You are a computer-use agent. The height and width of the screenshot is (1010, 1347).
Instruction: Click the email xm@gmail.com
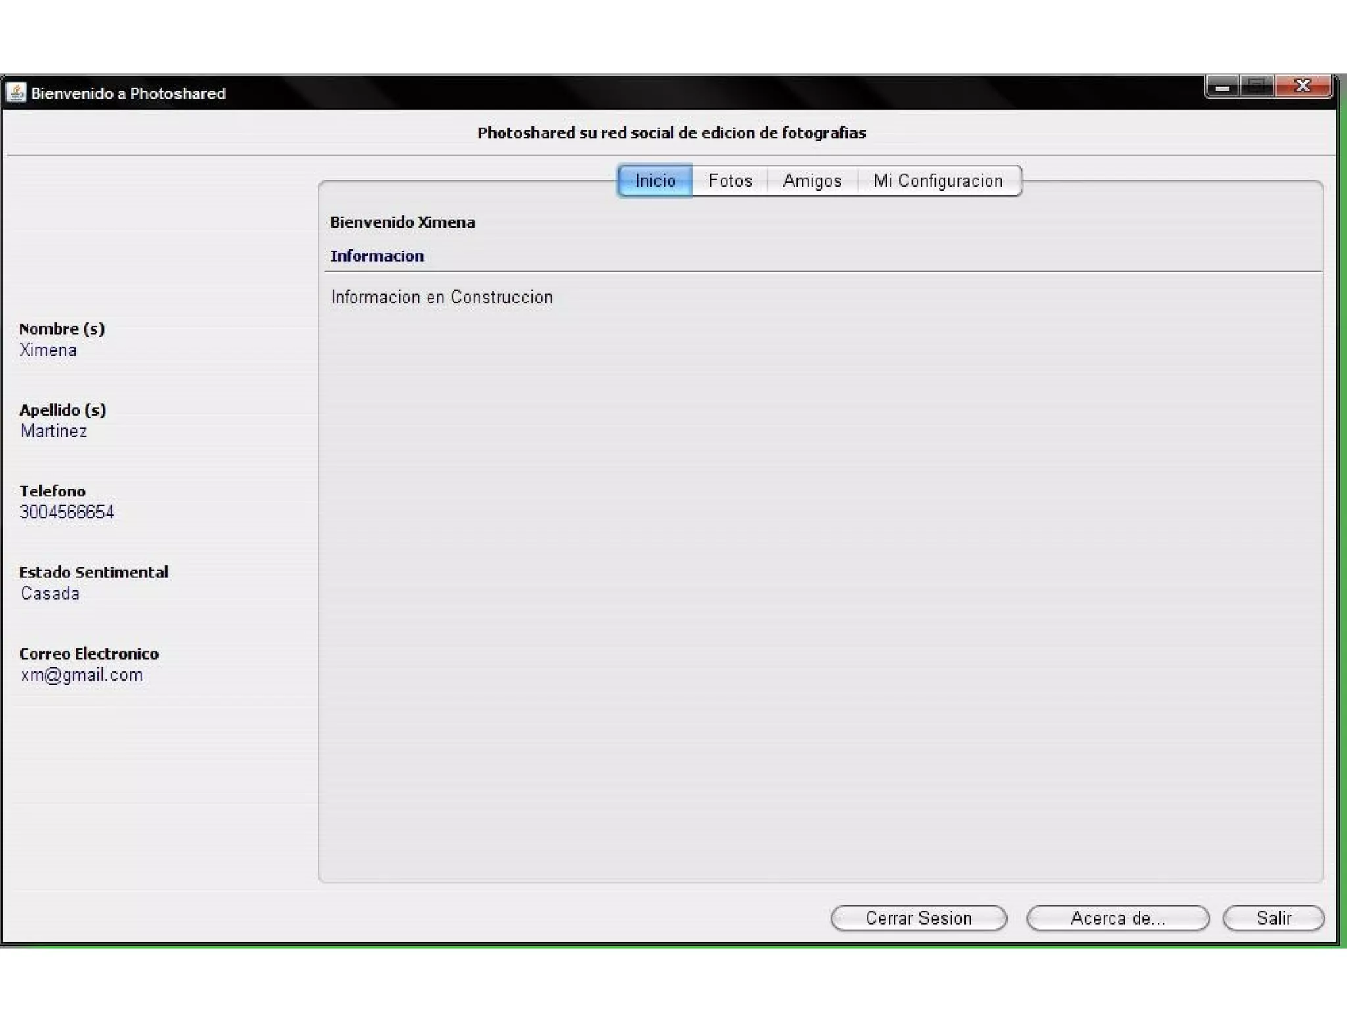pyautogui.click(x=82, y=675)
